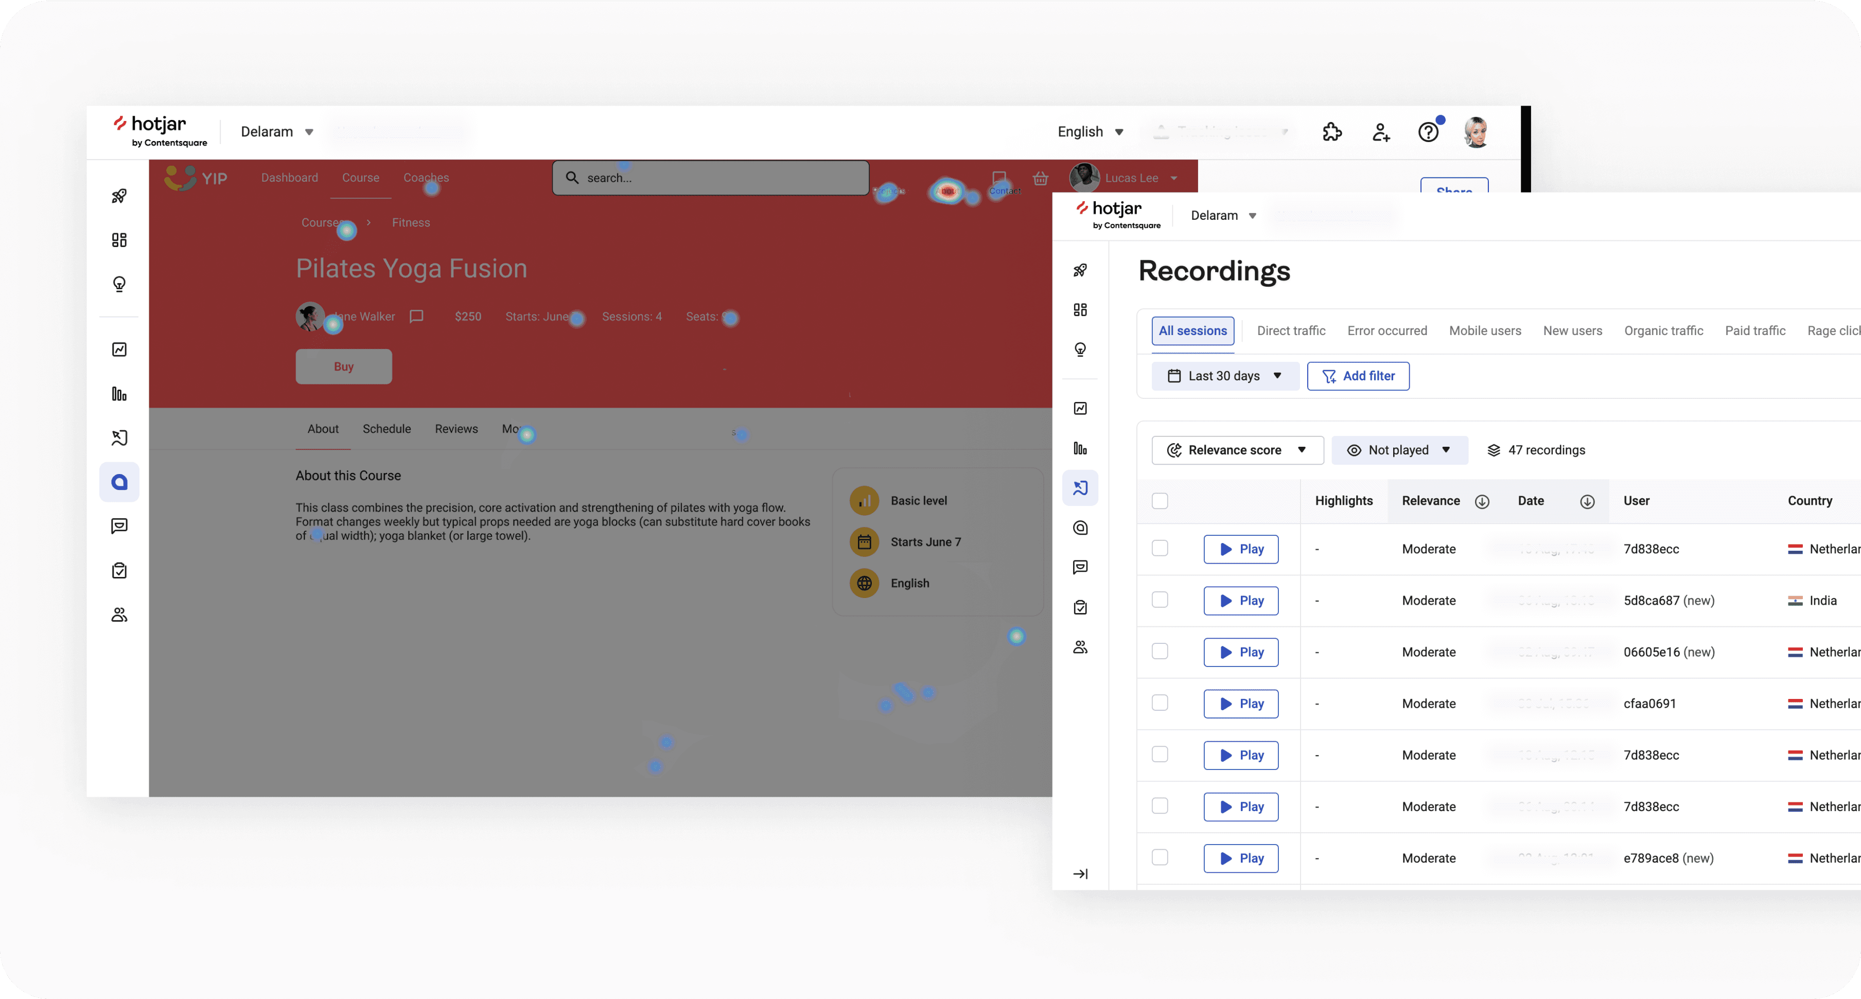Click the heatmaps icon in left sidebar
This screenshot has width=1861, height=999.
(119, 482)
